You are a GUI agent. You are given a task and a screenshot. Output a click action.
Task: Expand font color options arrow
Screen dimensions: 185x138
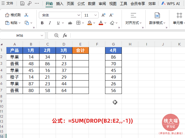[105, 23]
